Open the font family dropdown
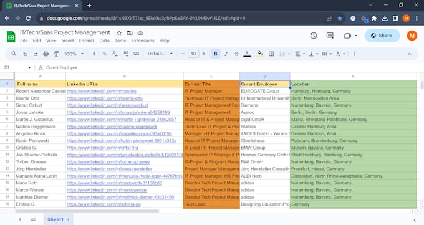This screenshot has width=424, height=225. (x=160, y=54)
